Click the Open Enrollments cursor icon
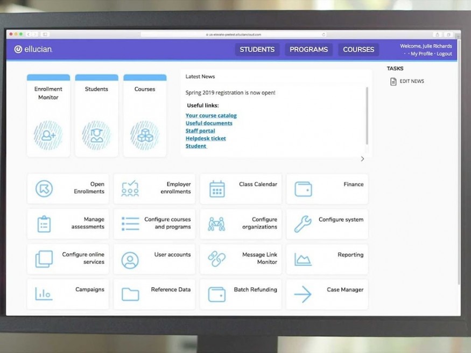 44,189
